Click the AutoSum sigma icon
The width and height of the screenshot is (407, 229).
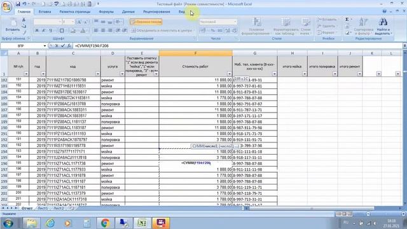tap(347, 20)
